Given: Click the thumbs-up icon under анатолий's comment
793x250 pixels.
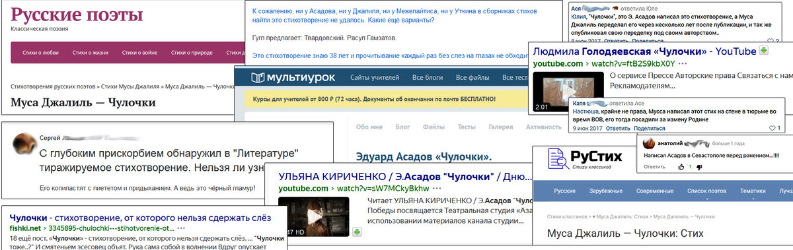Looking at the screenshot, I should [681, 167].
